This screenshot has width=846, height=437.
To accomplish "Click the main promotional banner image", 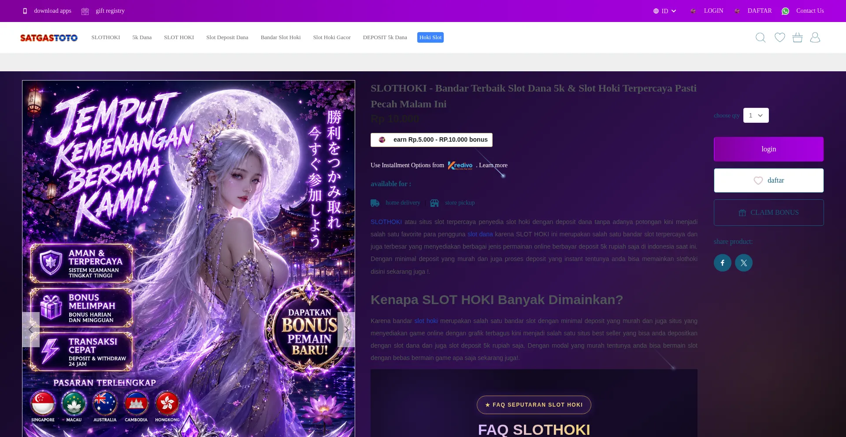I will click(x=189, y=259).
